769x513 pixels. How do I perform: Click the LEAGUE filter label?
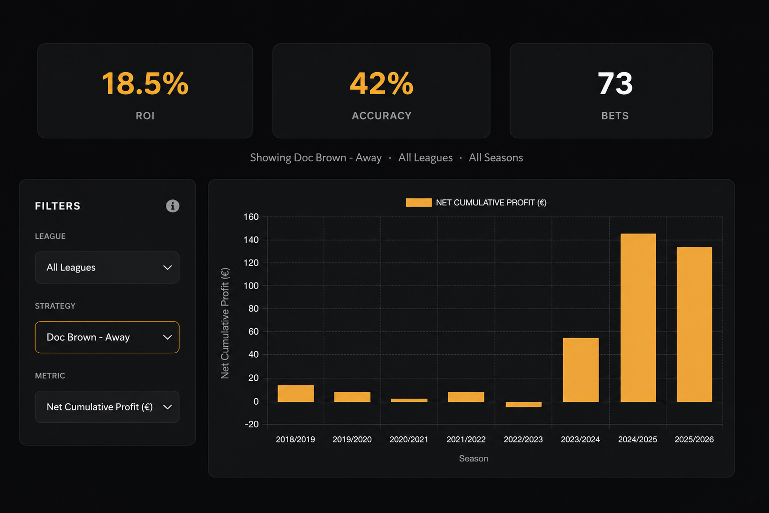tap(50, 236)
